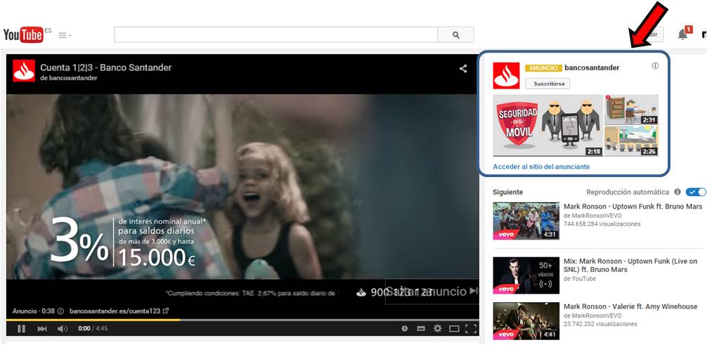The height and width of the screenshot is (345, 707).
Task: Open channel link 'de bancosantander' under title
Action: [69, 78]
